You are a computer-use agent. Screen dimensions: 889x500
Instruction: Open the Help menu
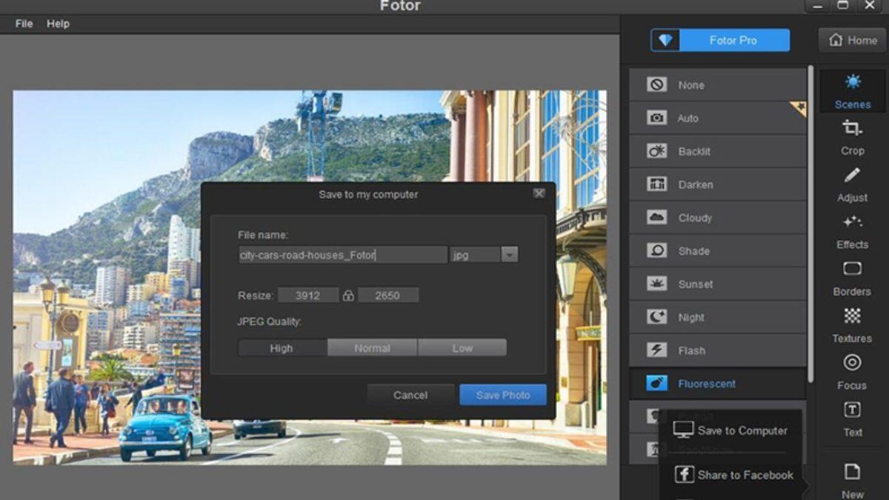coord(58,23)
